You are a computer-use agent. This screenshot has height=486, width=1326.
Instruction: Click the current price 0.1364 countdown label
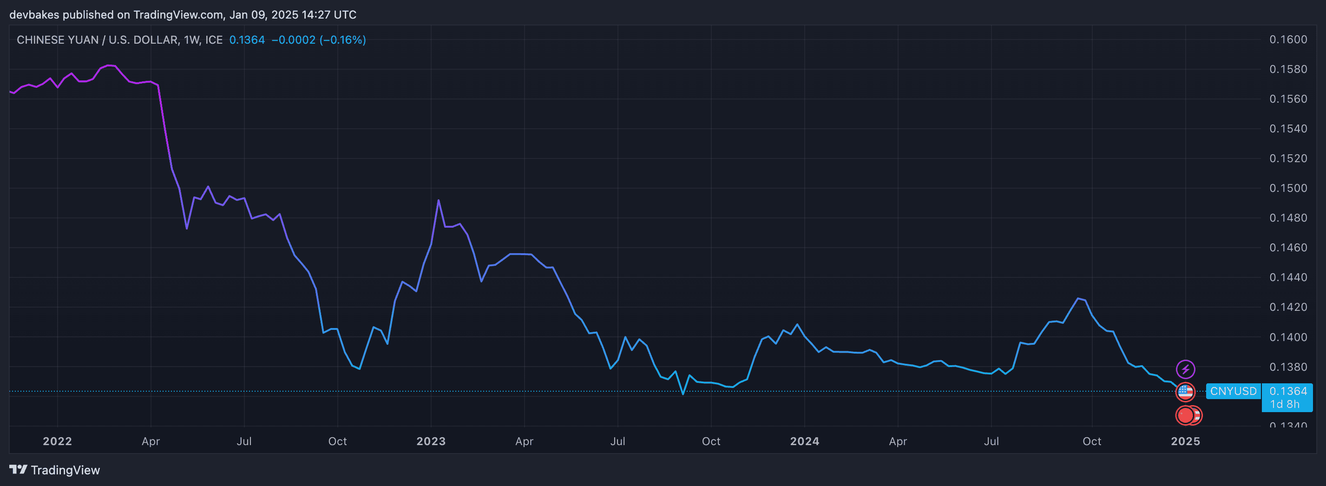click(x=1288, y=397)
